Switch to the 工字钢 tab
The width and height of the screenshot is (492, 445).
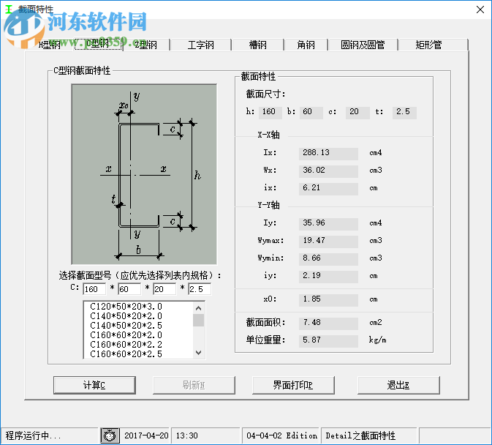[201, 45]
